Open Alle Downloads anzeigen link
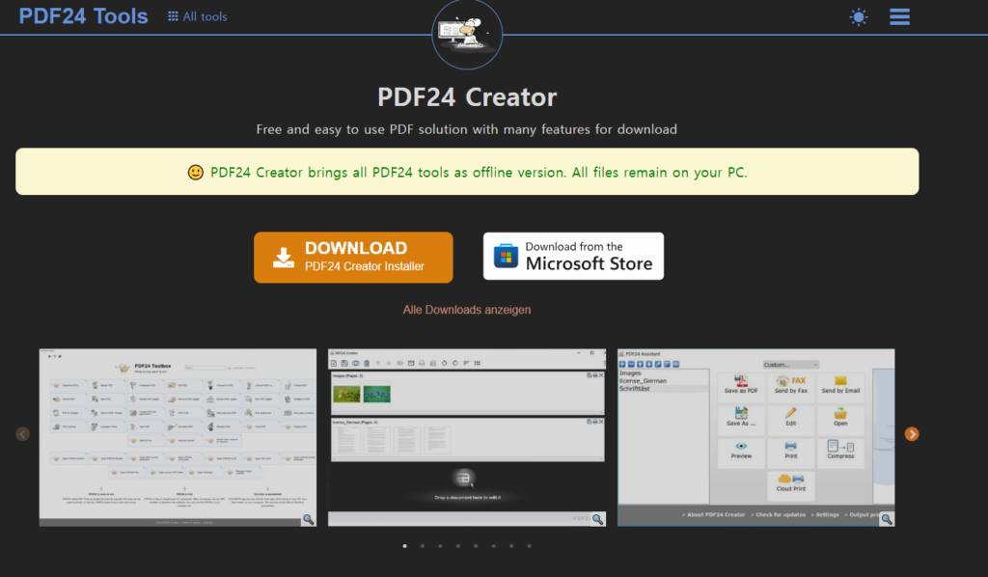The image size is (988, 577). [x=467, y=310]
